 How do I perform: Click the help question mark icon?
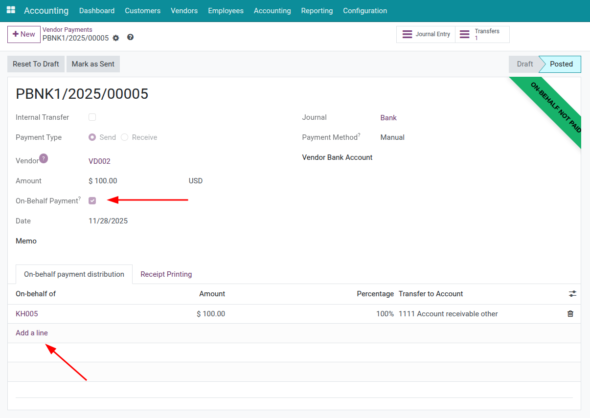coord(130,37)
